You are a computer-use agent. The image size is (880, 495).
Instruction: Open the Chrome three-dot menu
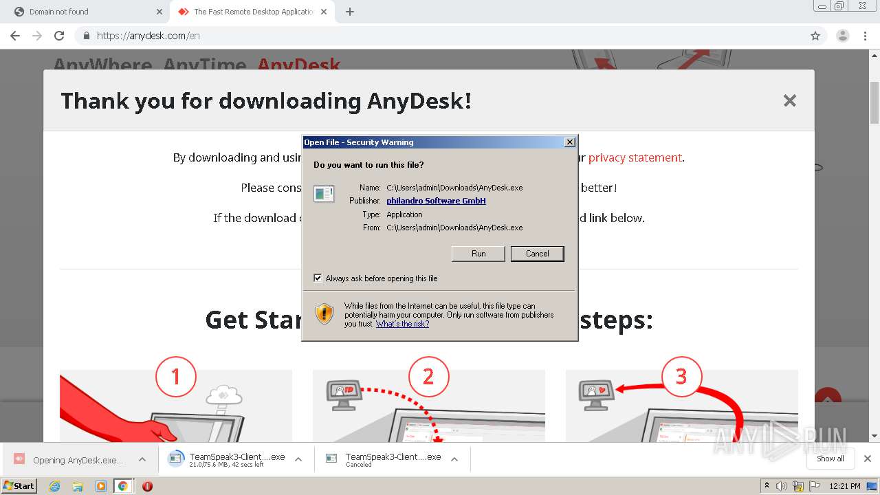[x=865, y=36]
